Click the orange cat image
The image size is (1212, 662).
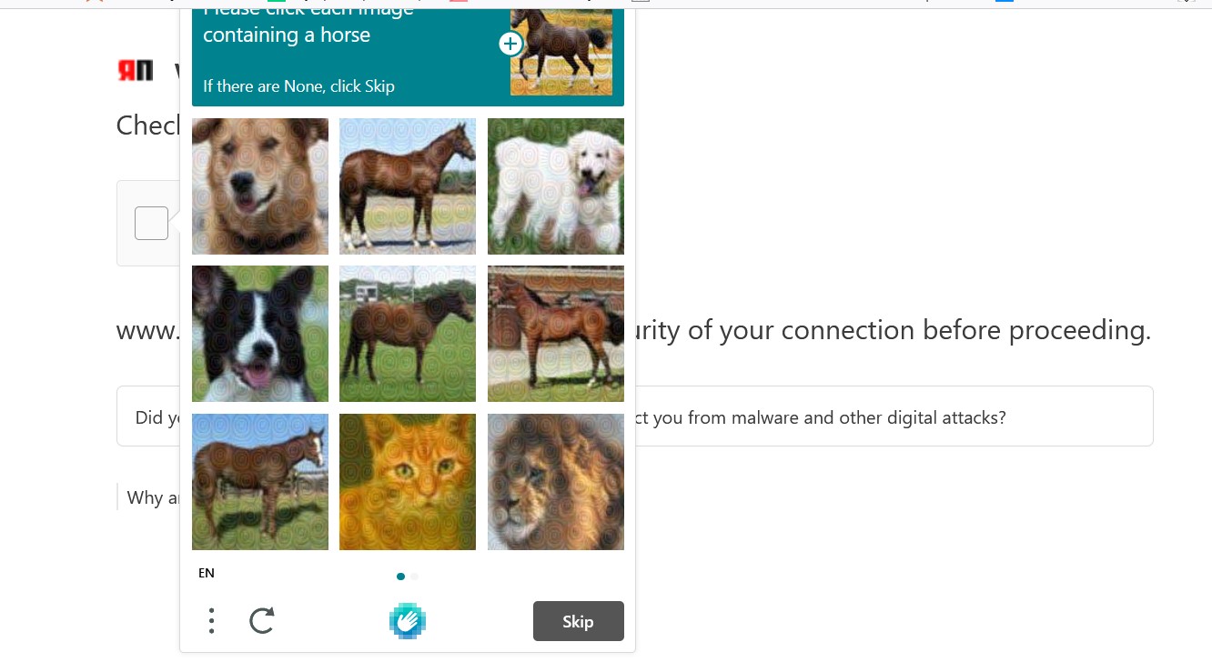408,482
